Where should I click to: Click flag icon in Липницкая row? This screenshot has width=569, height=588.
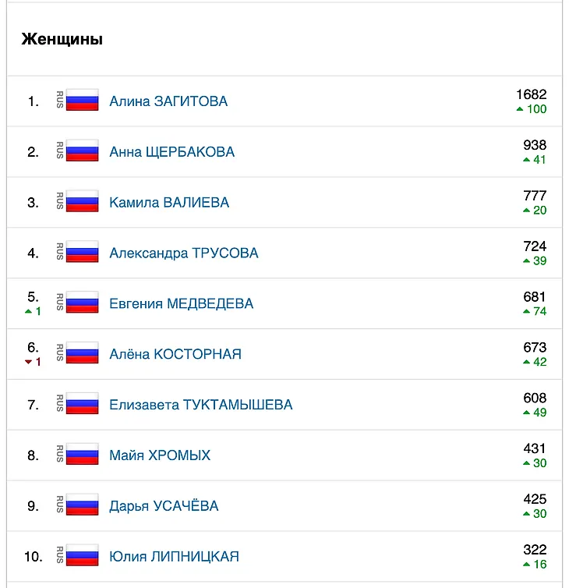[83, 555]
